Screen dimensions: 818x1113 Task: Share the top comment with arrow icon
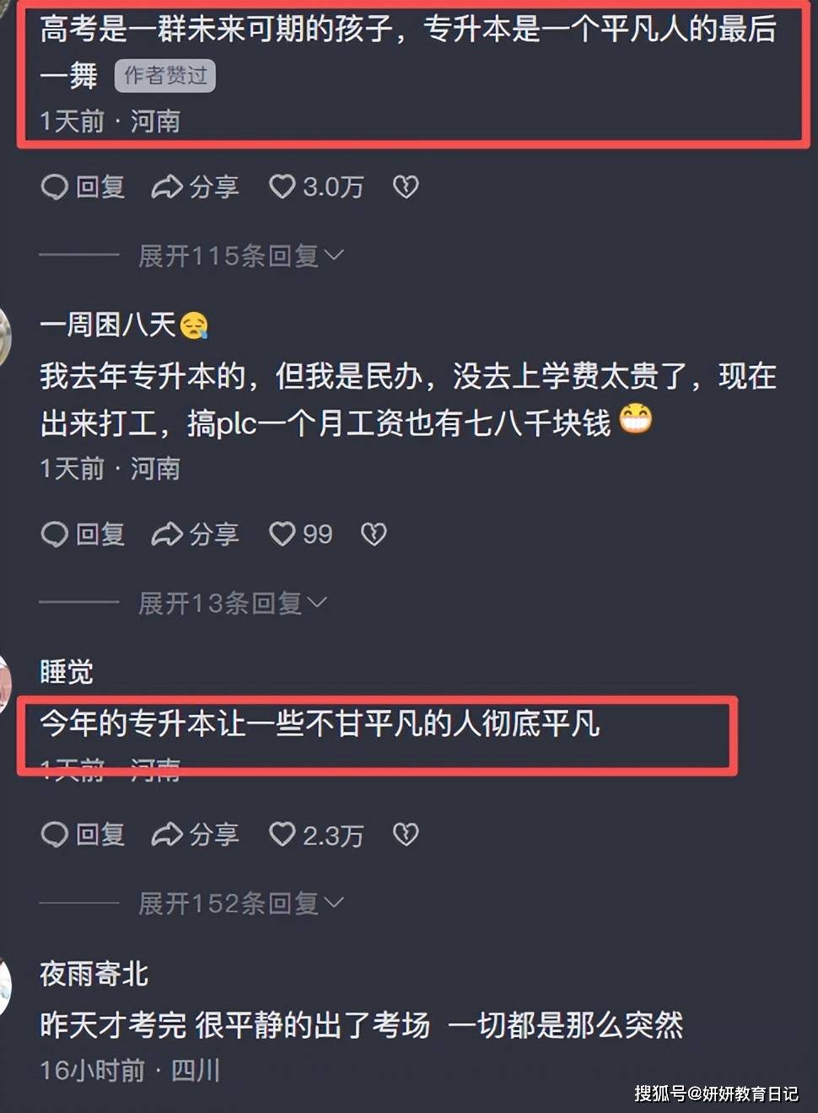tap(195, 187)
